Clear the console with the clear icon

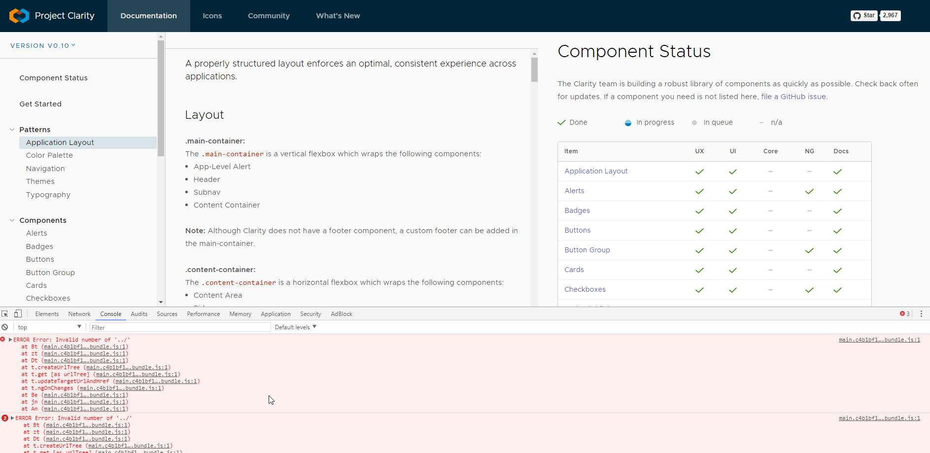(5, 327)
